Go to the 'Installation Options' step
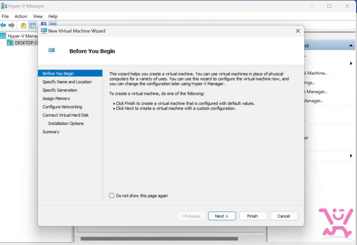357x245 pixels. click(x=66, y=123)
